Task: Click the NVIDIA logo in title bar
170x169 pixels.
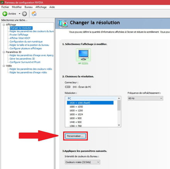Action: point(2,2)
